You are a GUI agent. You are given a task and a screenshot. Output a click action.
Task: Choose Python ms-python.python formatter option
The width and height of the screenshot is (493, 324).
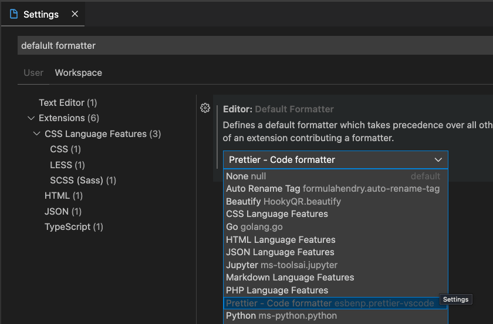(336, 316)
